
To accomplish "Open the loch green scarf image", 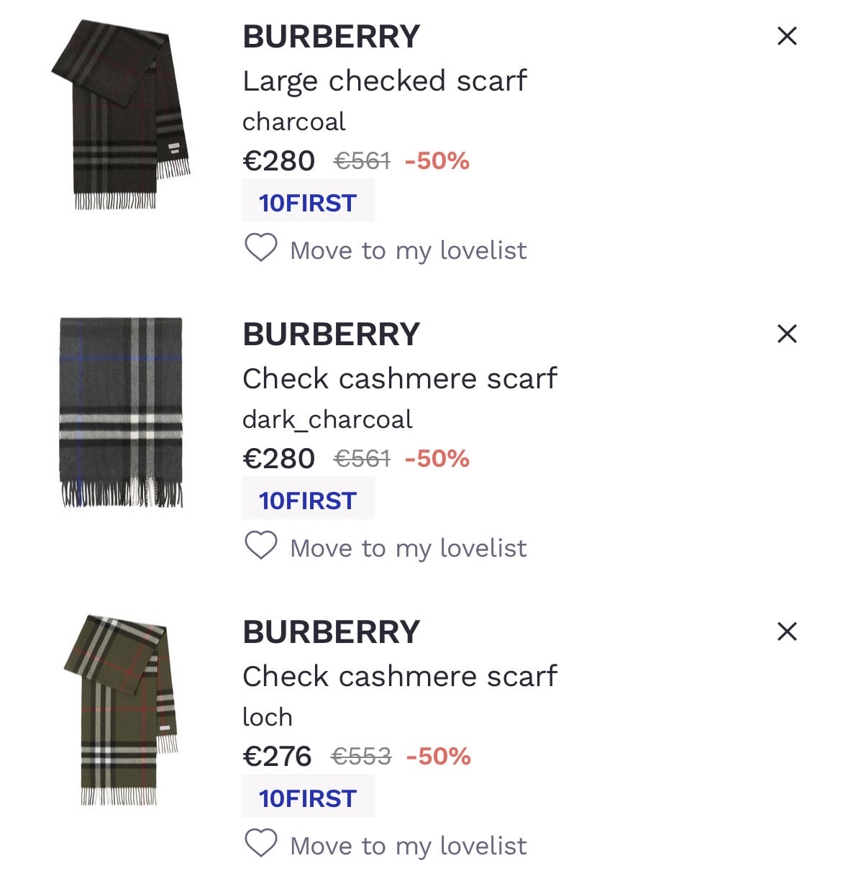I will 121,710.
